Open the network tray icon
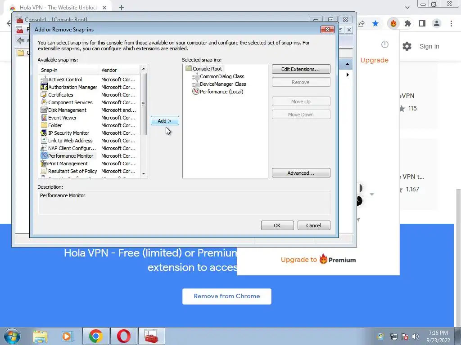Screen dimensions: 461x345 point(393,336)
